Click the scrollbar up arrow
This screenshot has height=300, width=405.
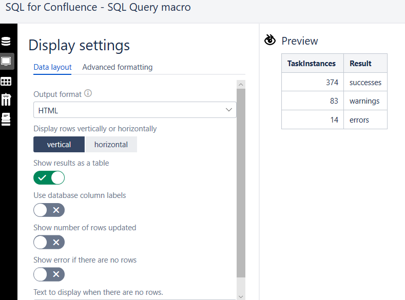[x=241, y=84]
